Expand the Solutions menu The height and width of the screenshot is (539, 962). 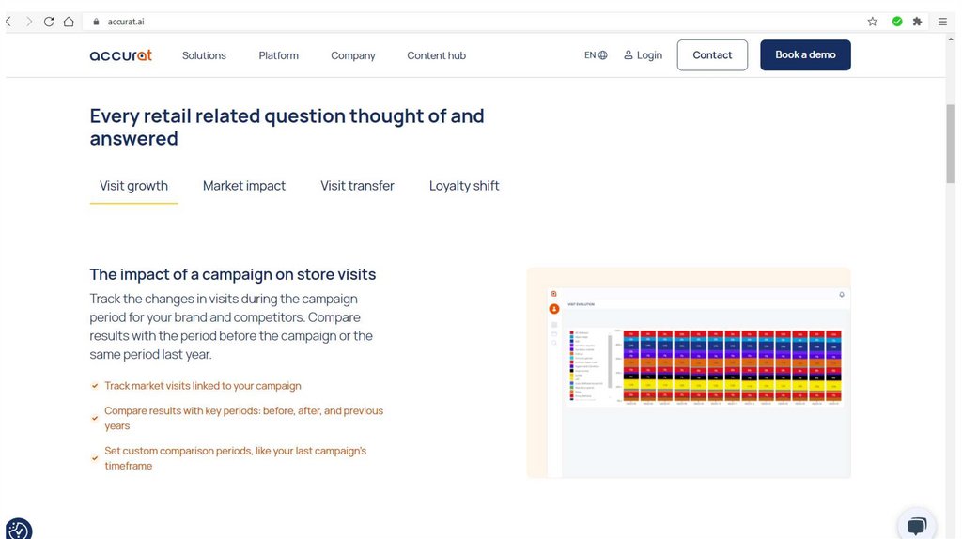(x=204, y=55)
